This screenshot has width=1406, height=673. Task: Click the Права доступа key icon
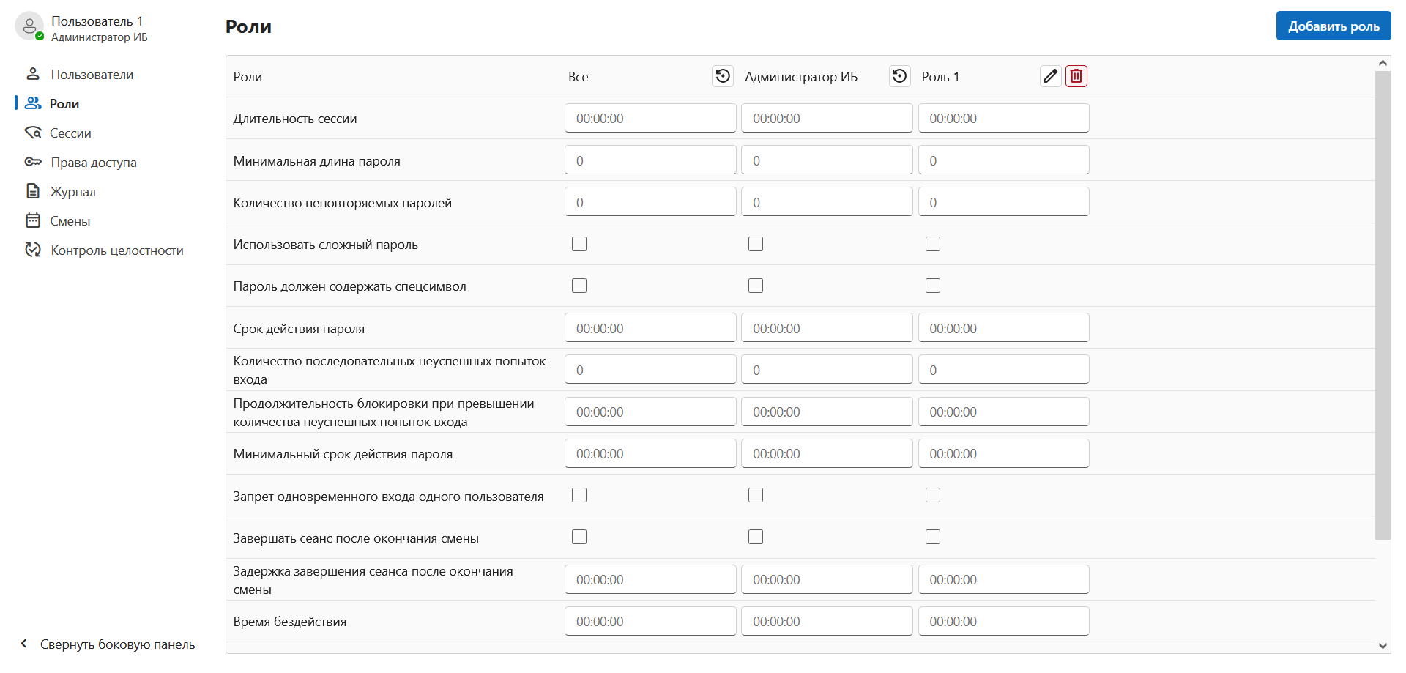33,162
